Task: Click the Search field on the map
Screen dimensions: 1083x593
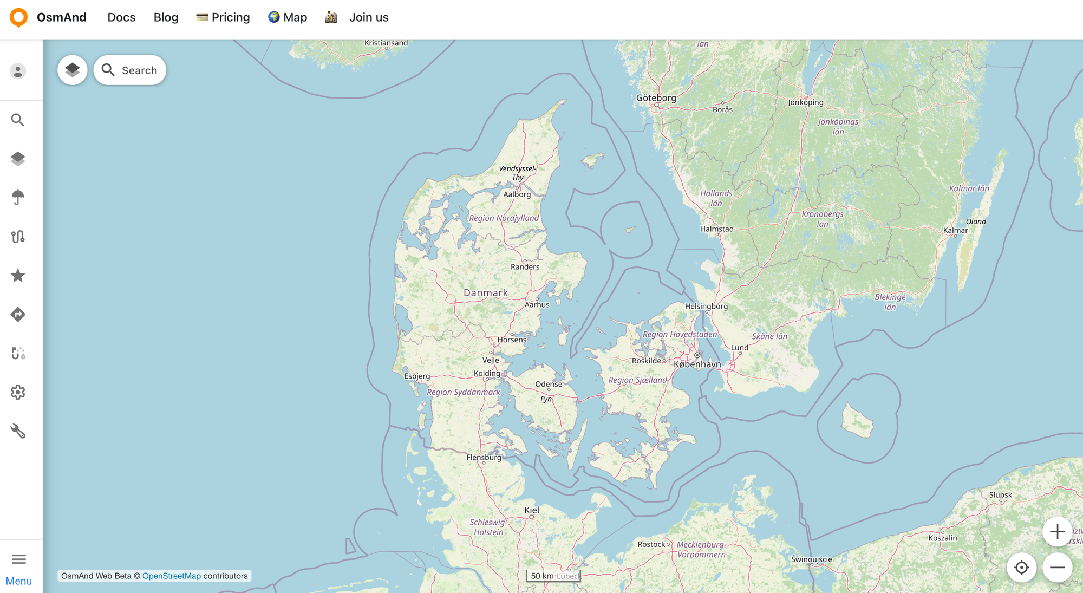Action: click(x=130, y=70)
